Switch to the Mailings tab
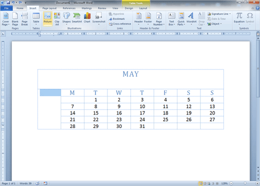 point(86,8)
